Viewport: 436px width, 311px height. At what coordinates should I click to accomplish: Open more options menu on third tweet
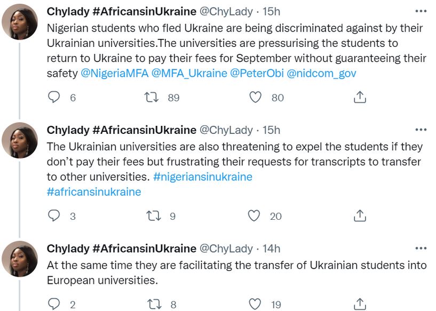421,248
